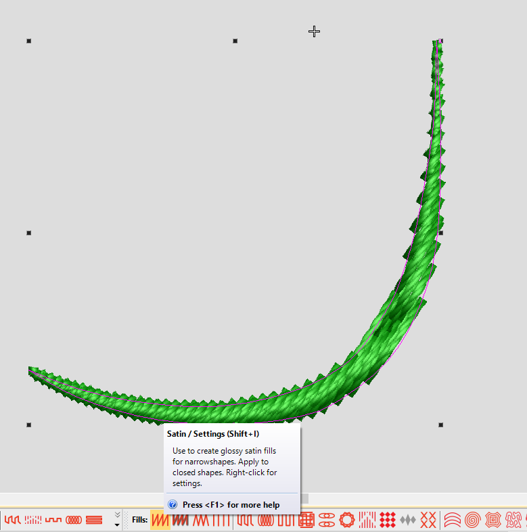Click the bottom-right selection handle

[441, 425]
